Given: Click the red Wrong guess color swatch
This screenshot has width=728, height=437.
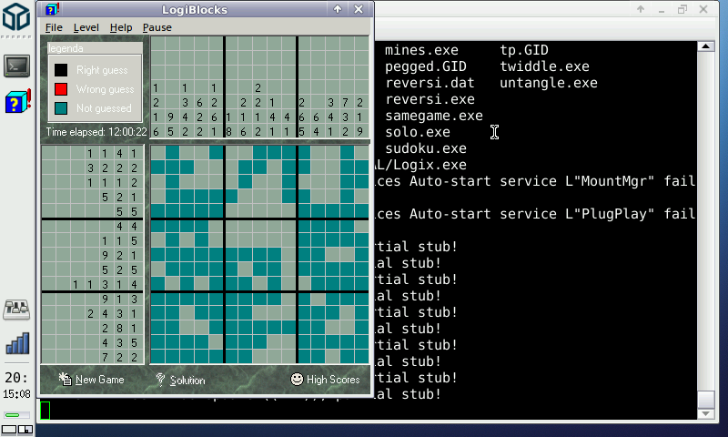Looking at the screenshot, I should coord(61,89).
